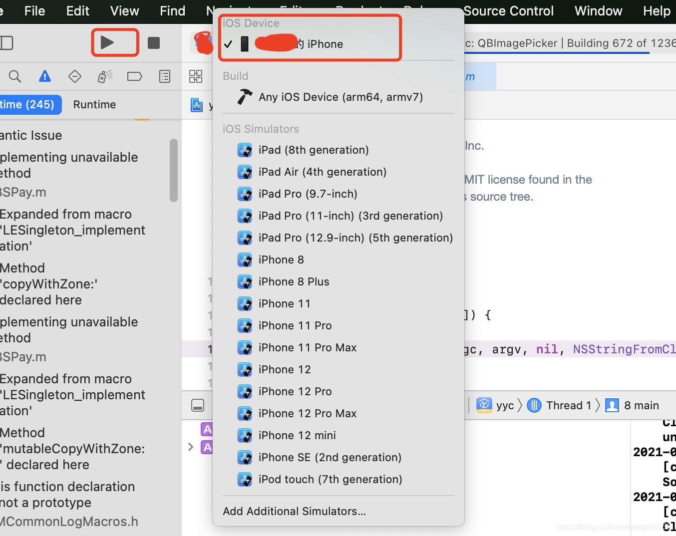The height and width of the screenshot is (536, 676).
Task: Click the NSStringFromClass code text
Action: (624, 349)
